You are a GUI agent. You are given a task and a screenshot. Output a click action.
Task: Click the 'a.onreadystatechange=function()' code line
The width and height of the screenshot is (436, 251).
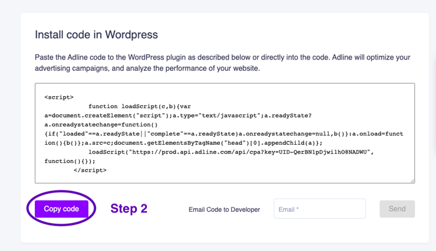(101, 125)
